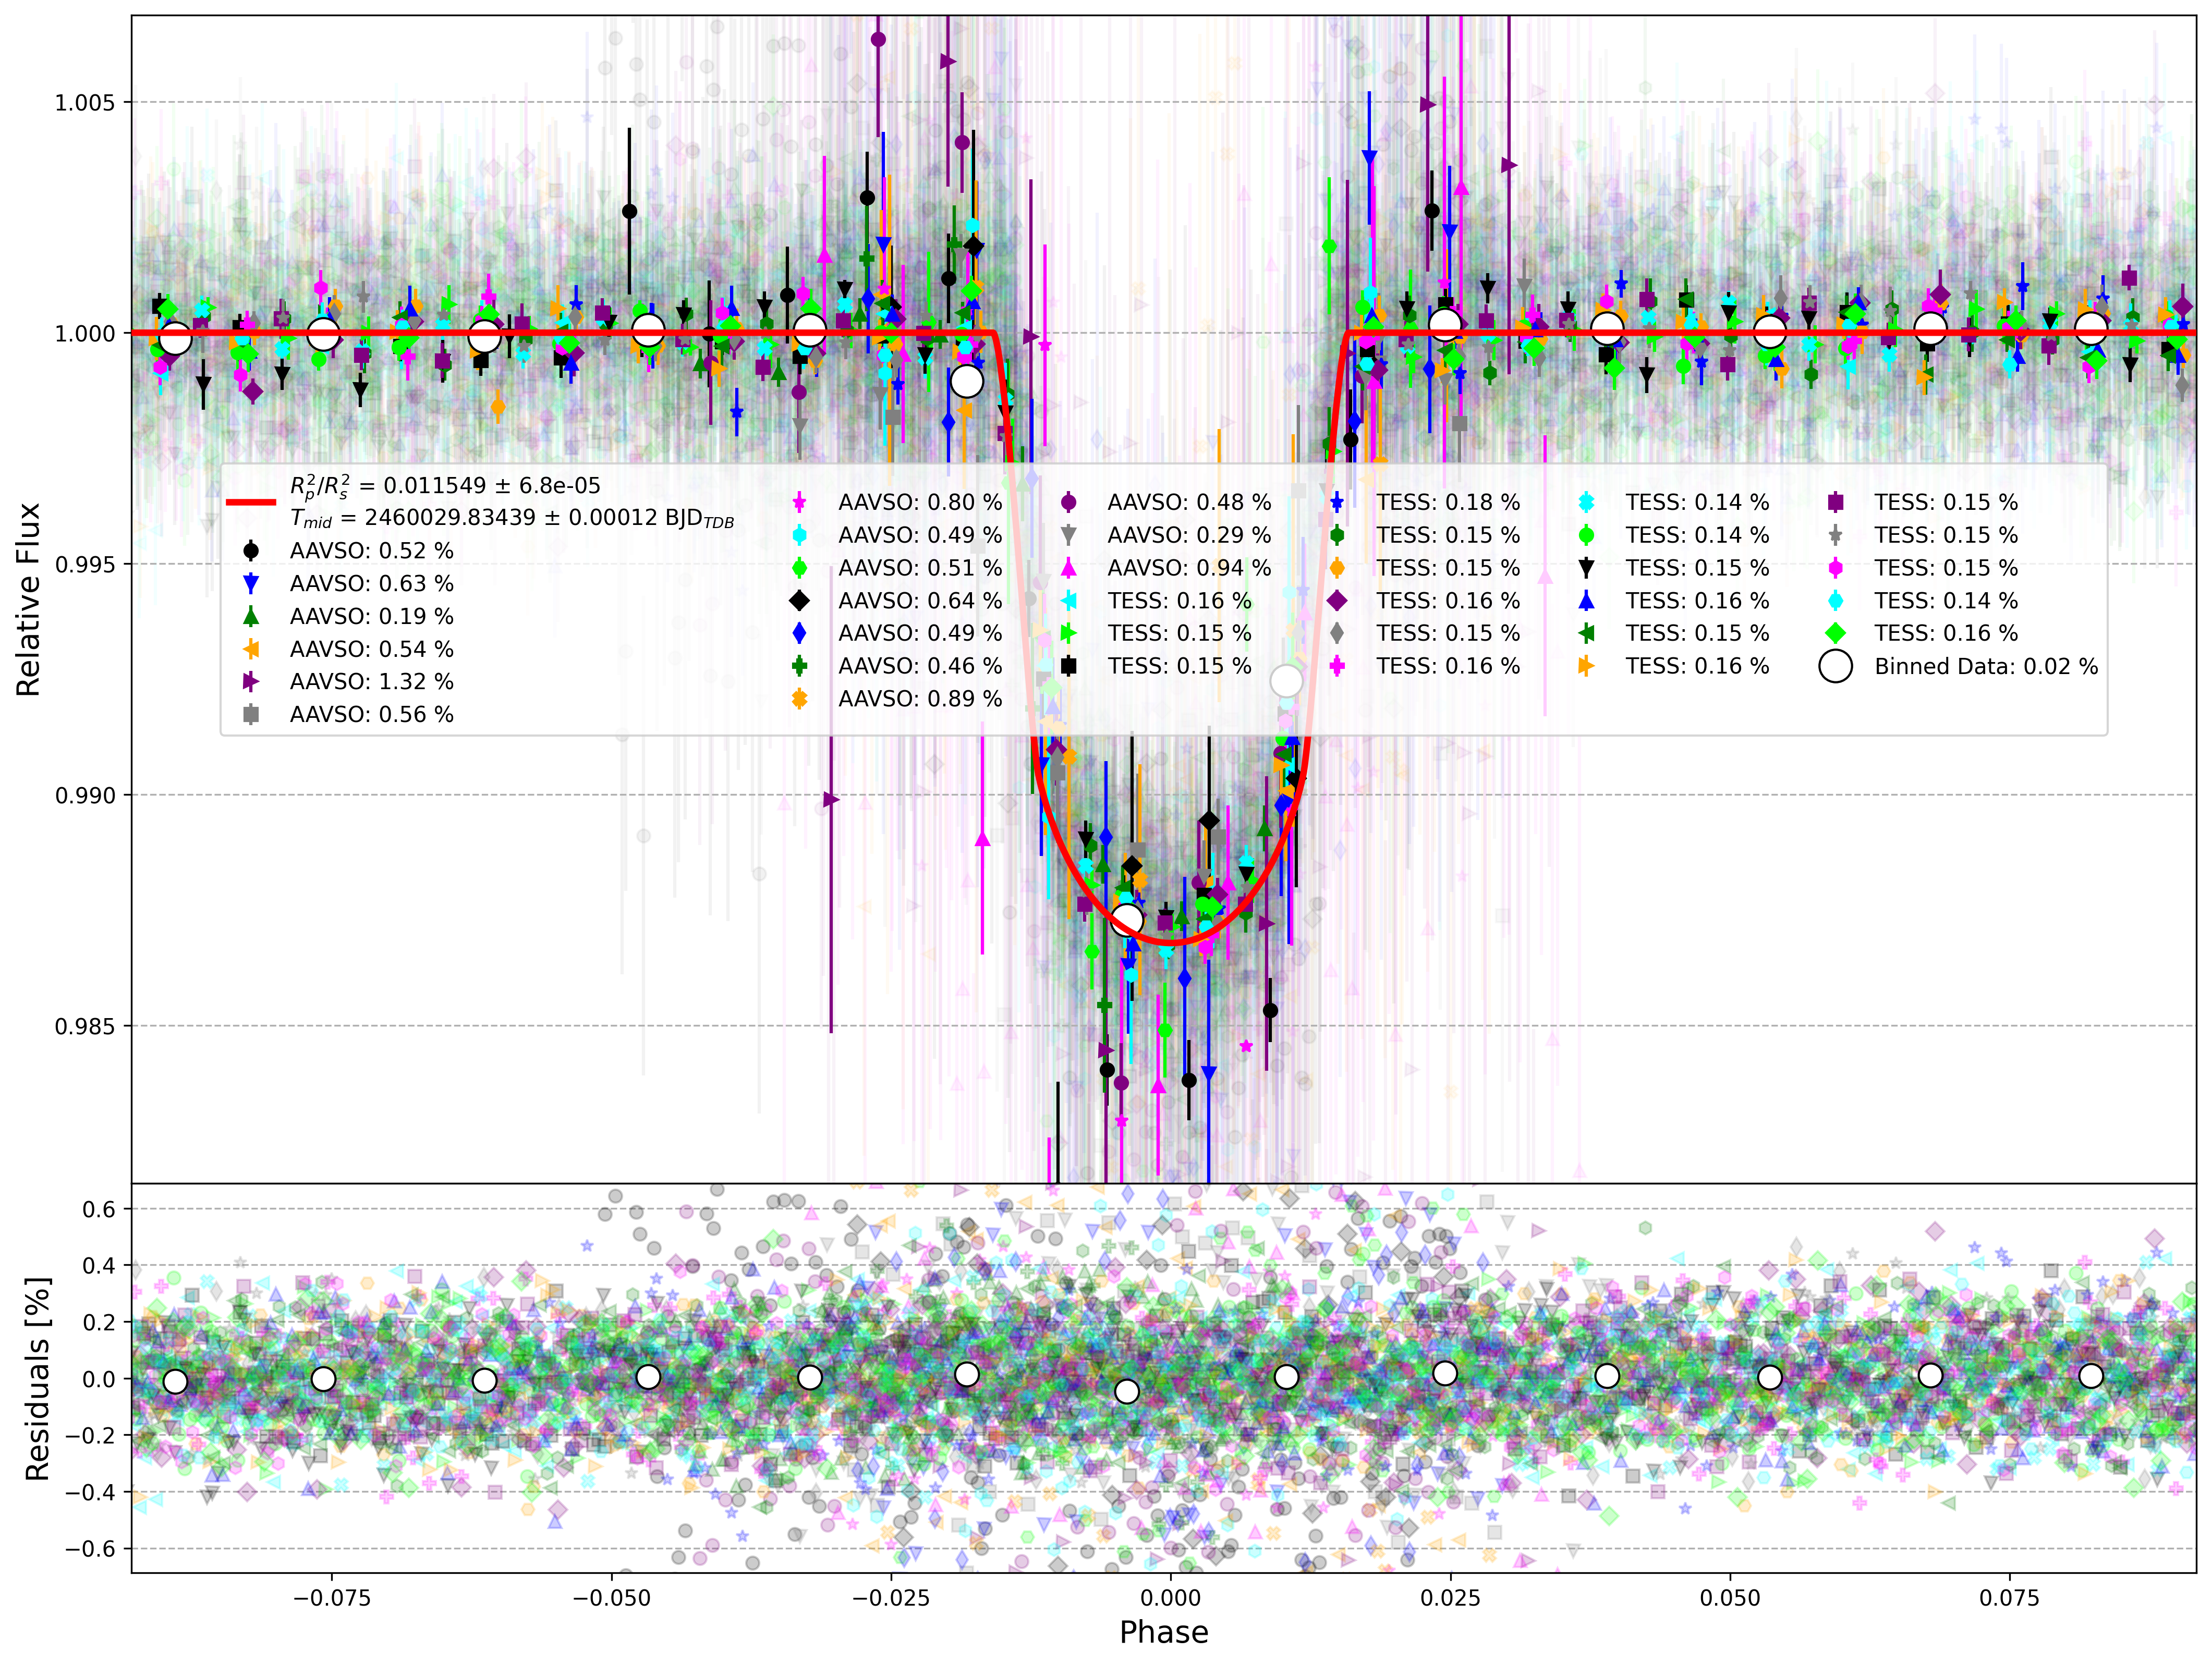The image size is (2212, 1664).
Task: Click the 0.995 flux axis tick label
Action: pyautogui.click(x=85, y=565)
